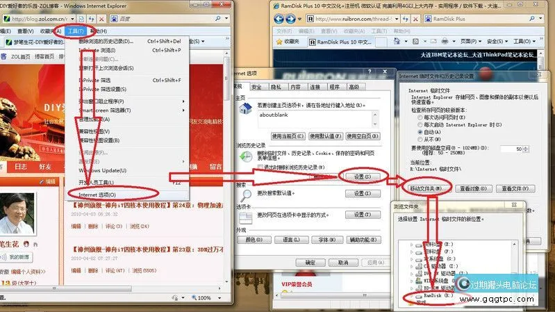Select every visit to page (每次访问网页时) option
The height and width of the screenshot is (312, 555).
pos(420,117)
